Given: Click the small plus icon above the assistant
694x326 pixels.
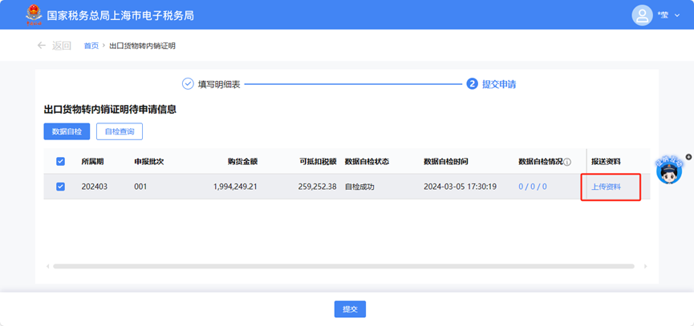Looking at the screenshot, I should point(688,156).
